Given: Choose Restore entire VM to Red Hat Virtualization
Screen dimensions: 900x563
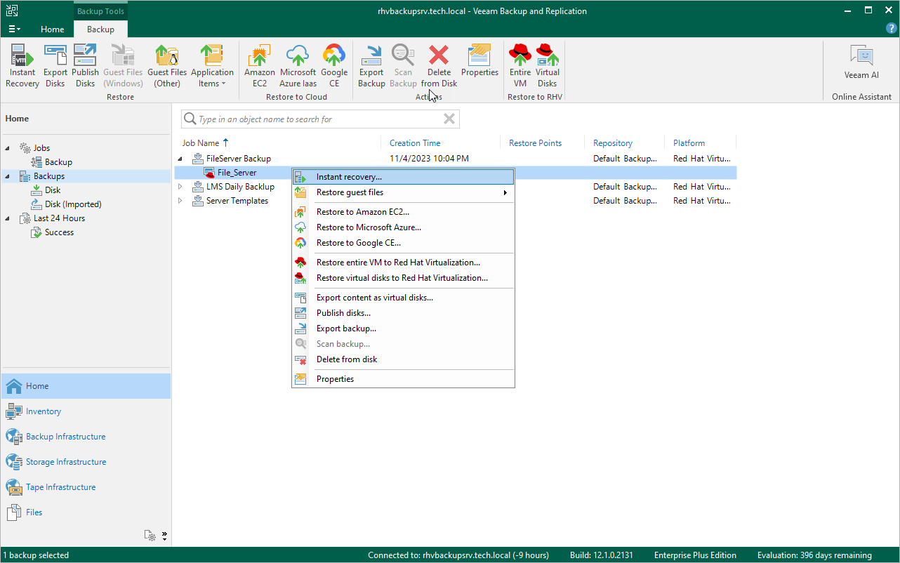Looking at the screenshot, I should click(x=404, y=263).
